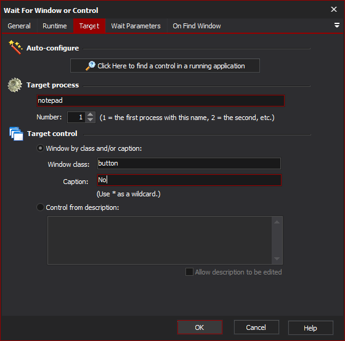The image size is (345, 341).
Task: Open the On Find Window tab
Action: click(x=197, y=26)
